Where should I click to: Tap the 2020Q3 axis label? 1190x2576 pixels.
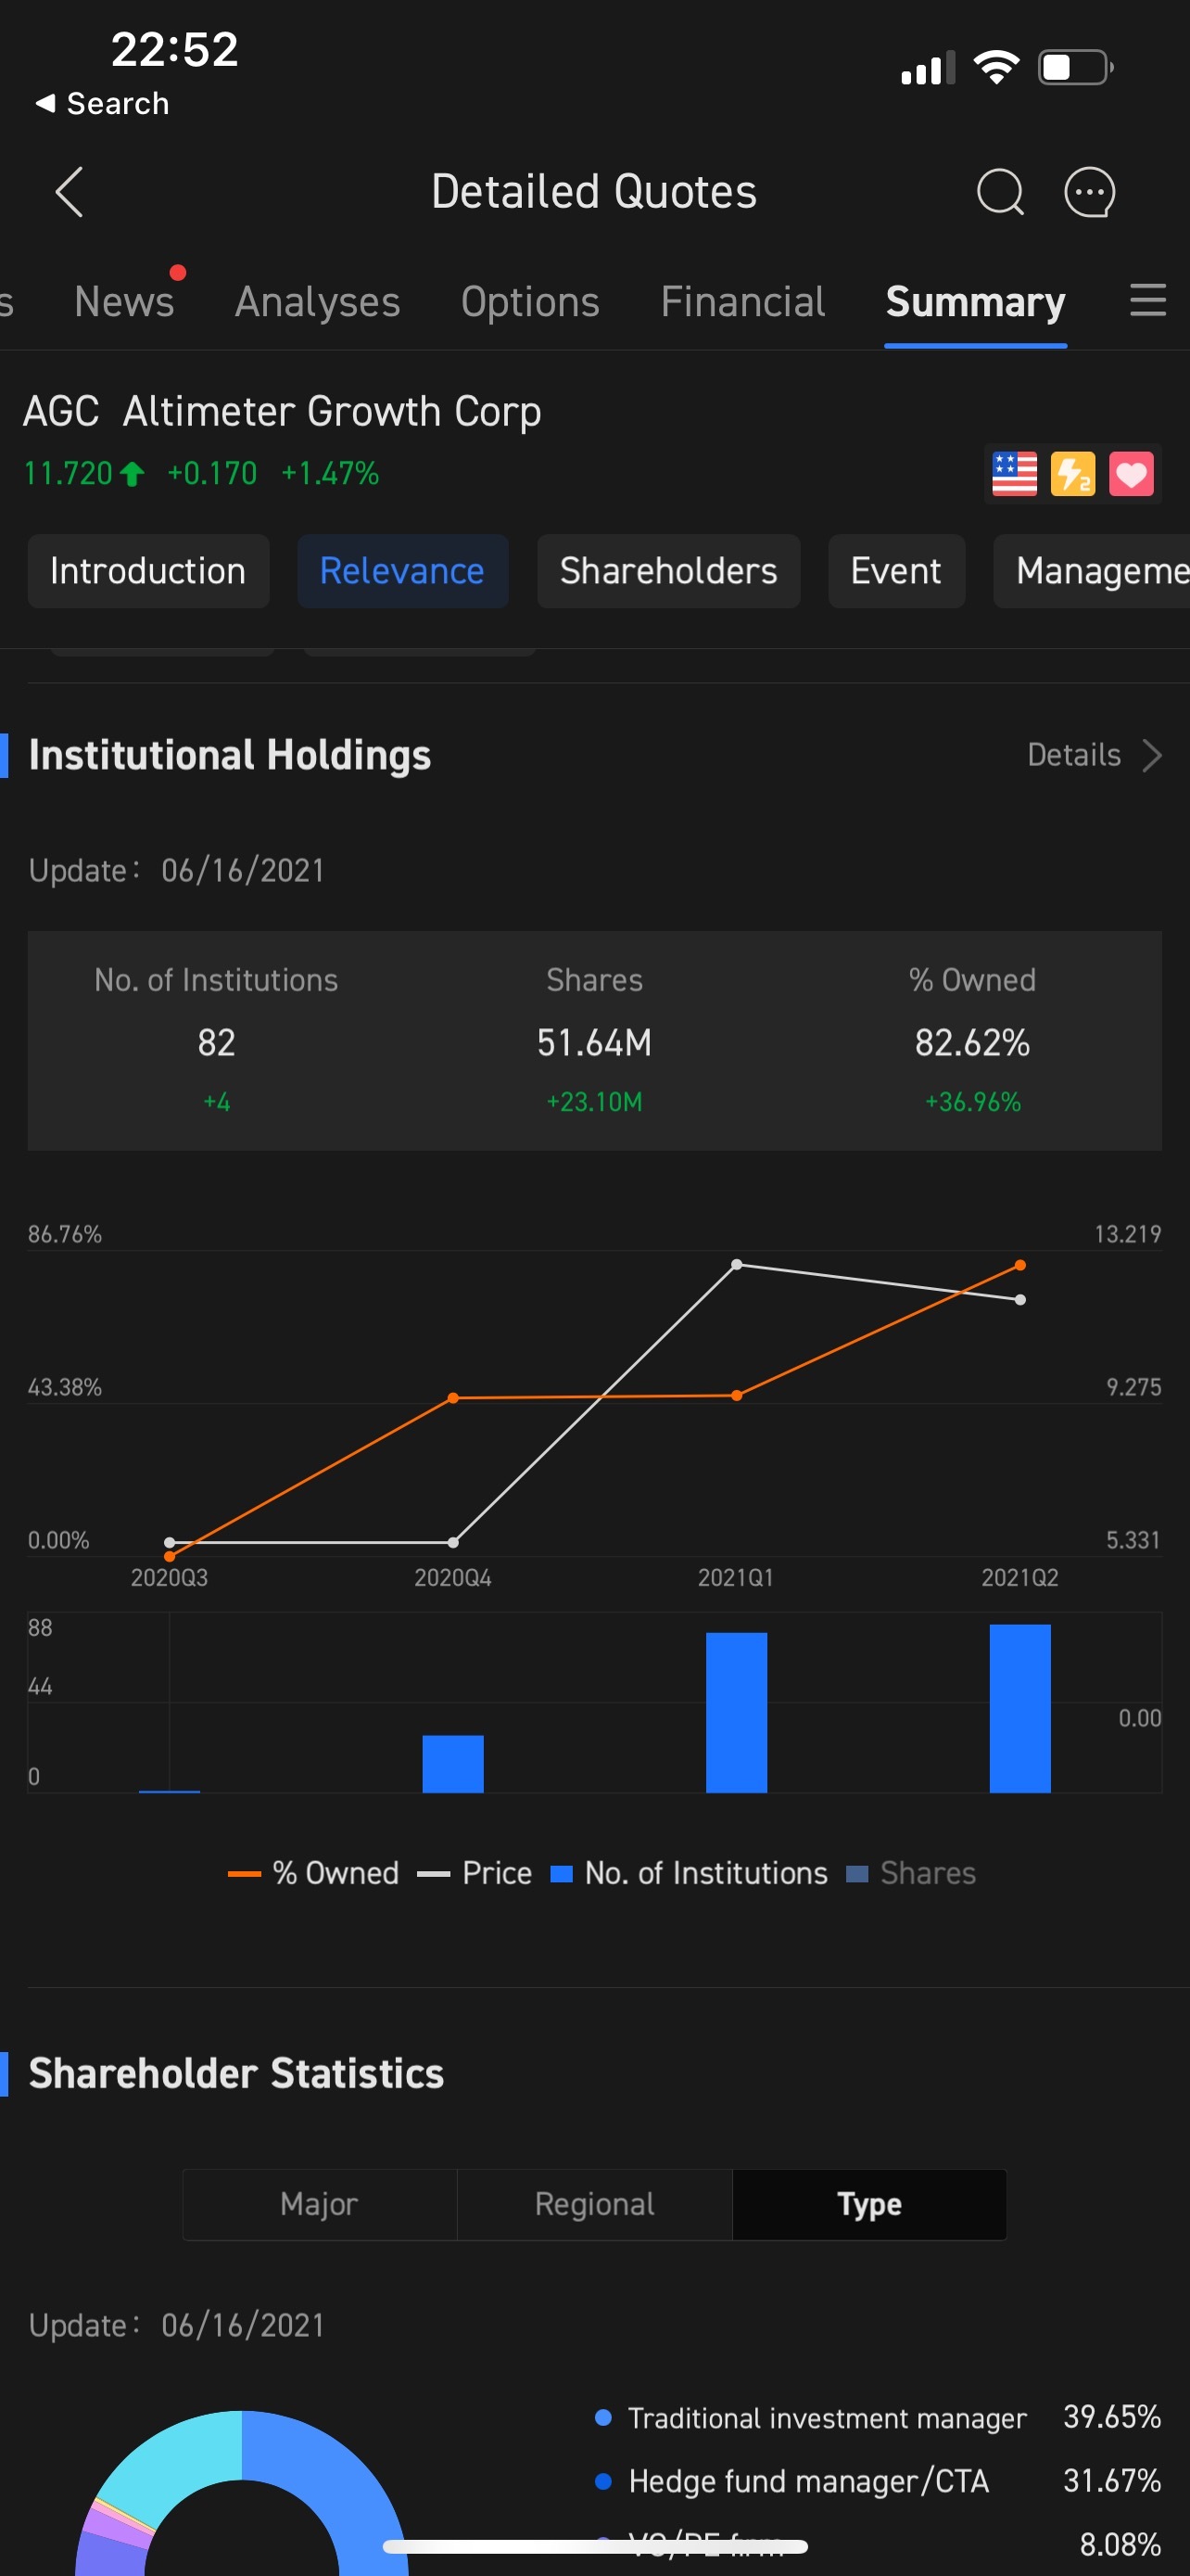(x=169, y=1577)
